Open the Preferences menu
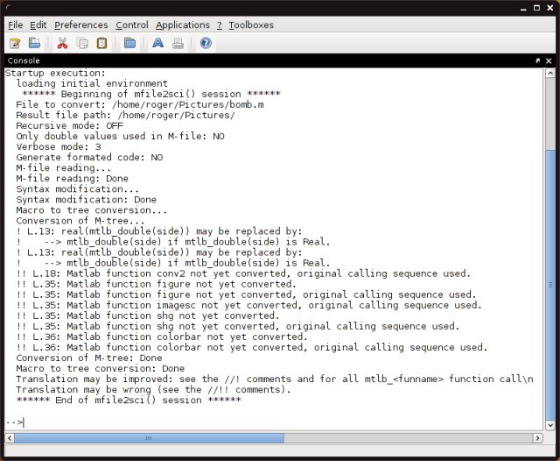Viewport: 560px width, 461px height. 81,25
